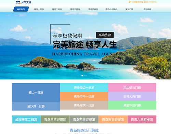The image size is (171, 134).
Task: Click the 24小时服务热线 phone number
Action: (143, 2)
